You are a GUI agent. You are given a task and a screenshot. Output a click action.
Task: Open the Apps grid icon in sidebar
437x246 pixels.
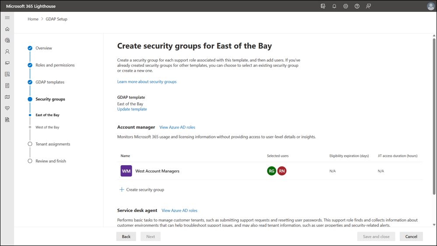click(7, 74)
